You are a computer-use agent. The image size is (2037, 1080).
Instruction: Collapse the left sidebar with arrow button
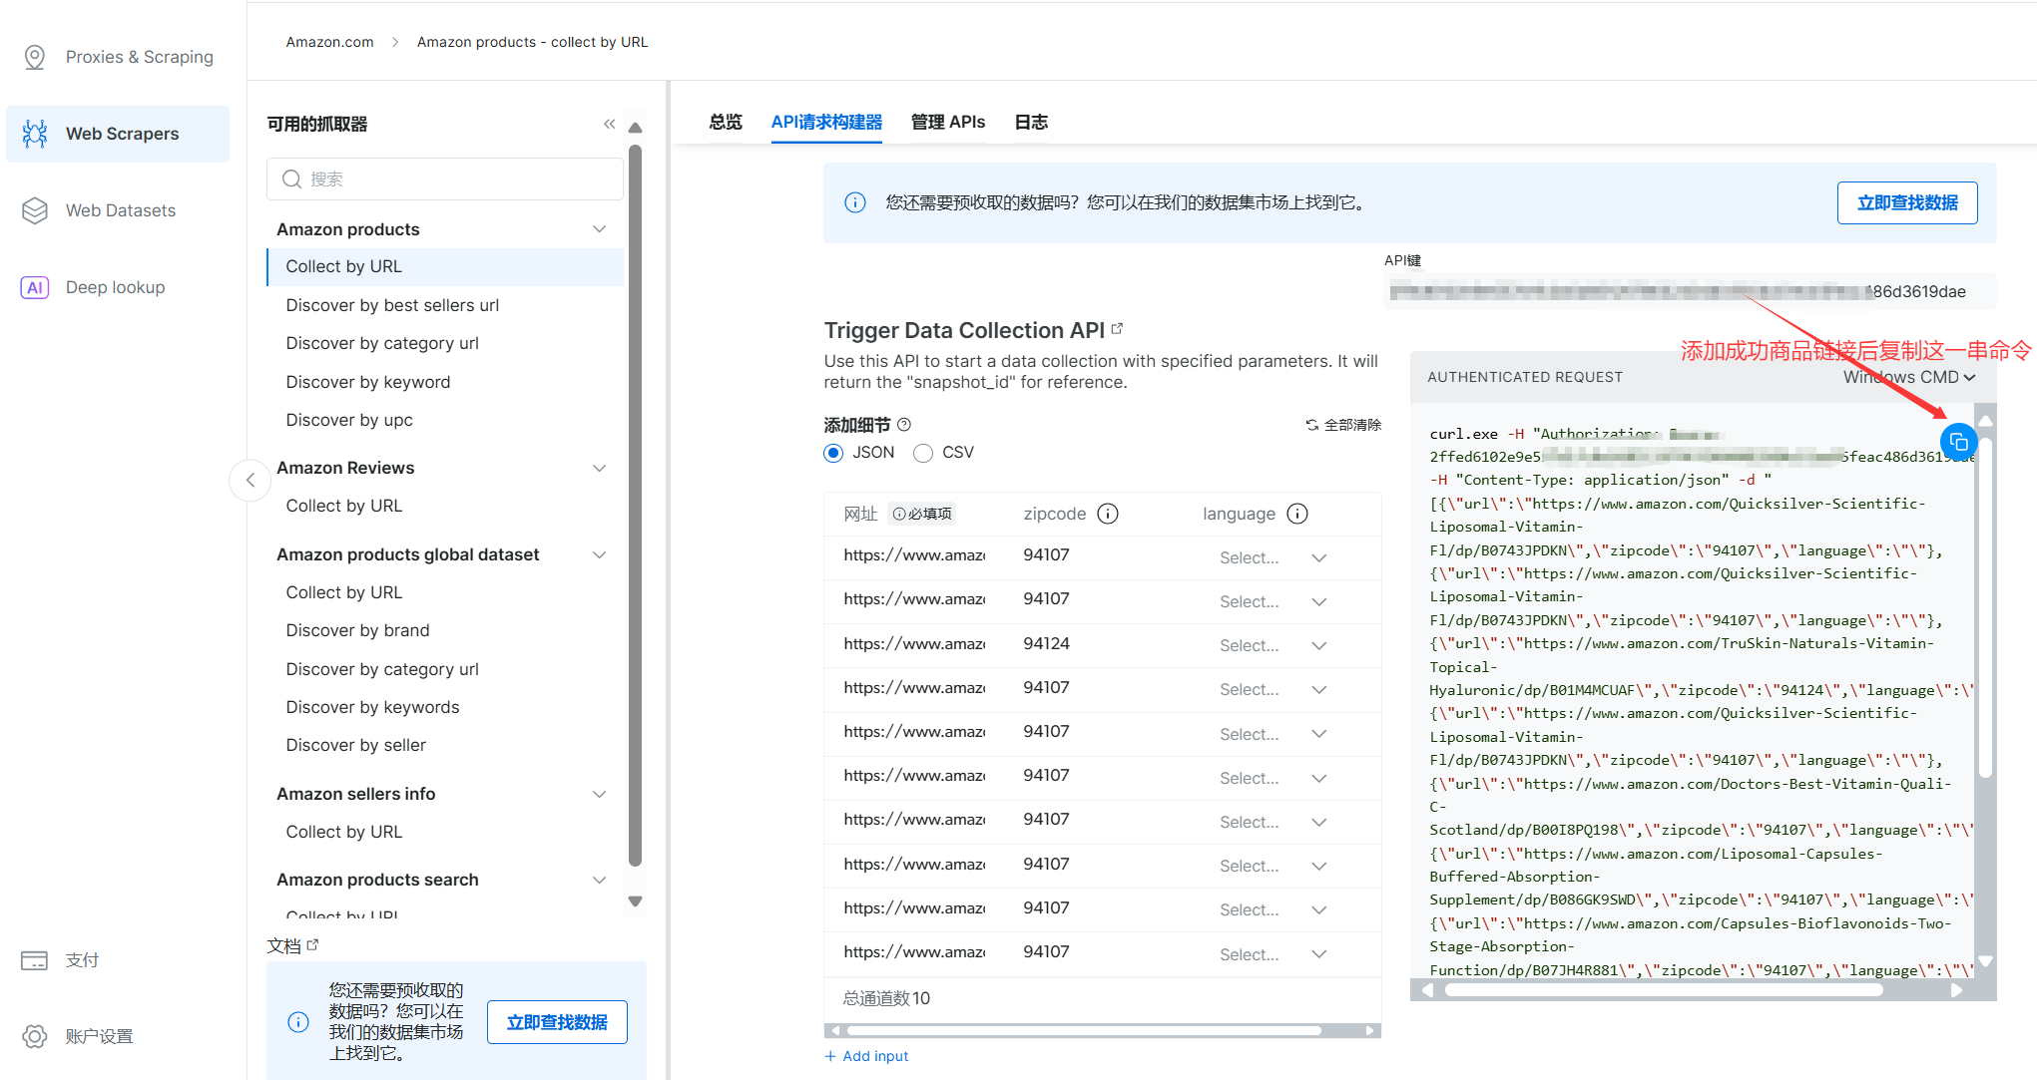click(251, 480)
